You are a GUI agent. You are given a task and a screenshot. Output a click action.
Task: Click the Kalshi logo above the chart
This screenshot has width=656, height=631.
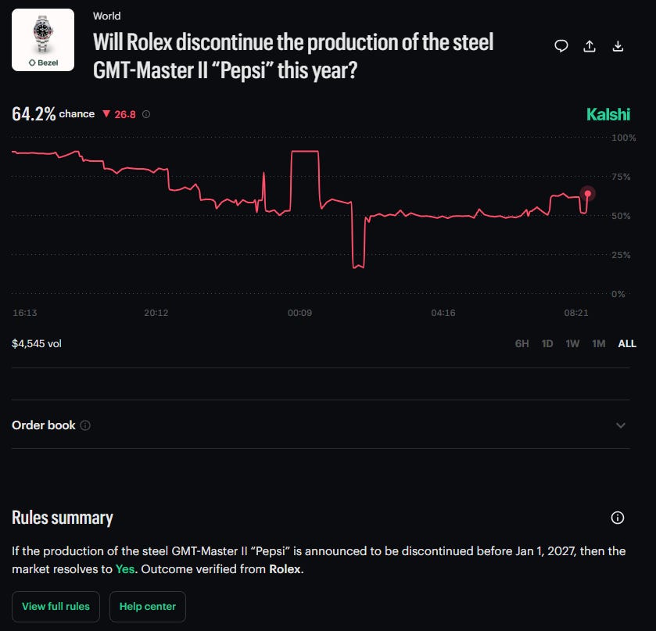click(x=608, y=114)
